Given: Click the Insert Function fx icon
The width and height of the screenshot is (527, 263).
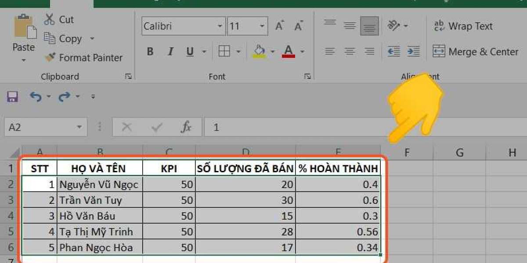Looking at the screenshot, I should [186, 128].
